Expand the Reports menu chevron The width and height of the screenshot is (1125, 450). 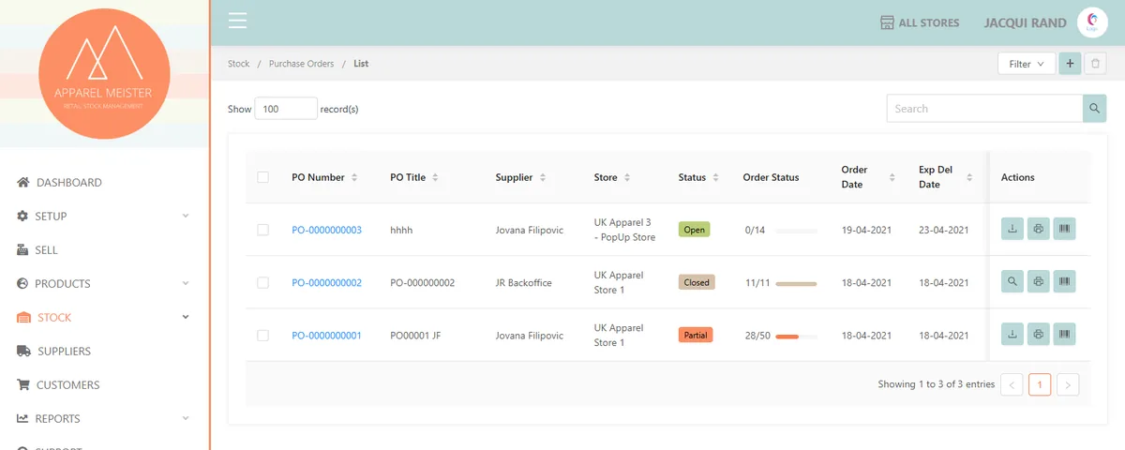point(185,418)
